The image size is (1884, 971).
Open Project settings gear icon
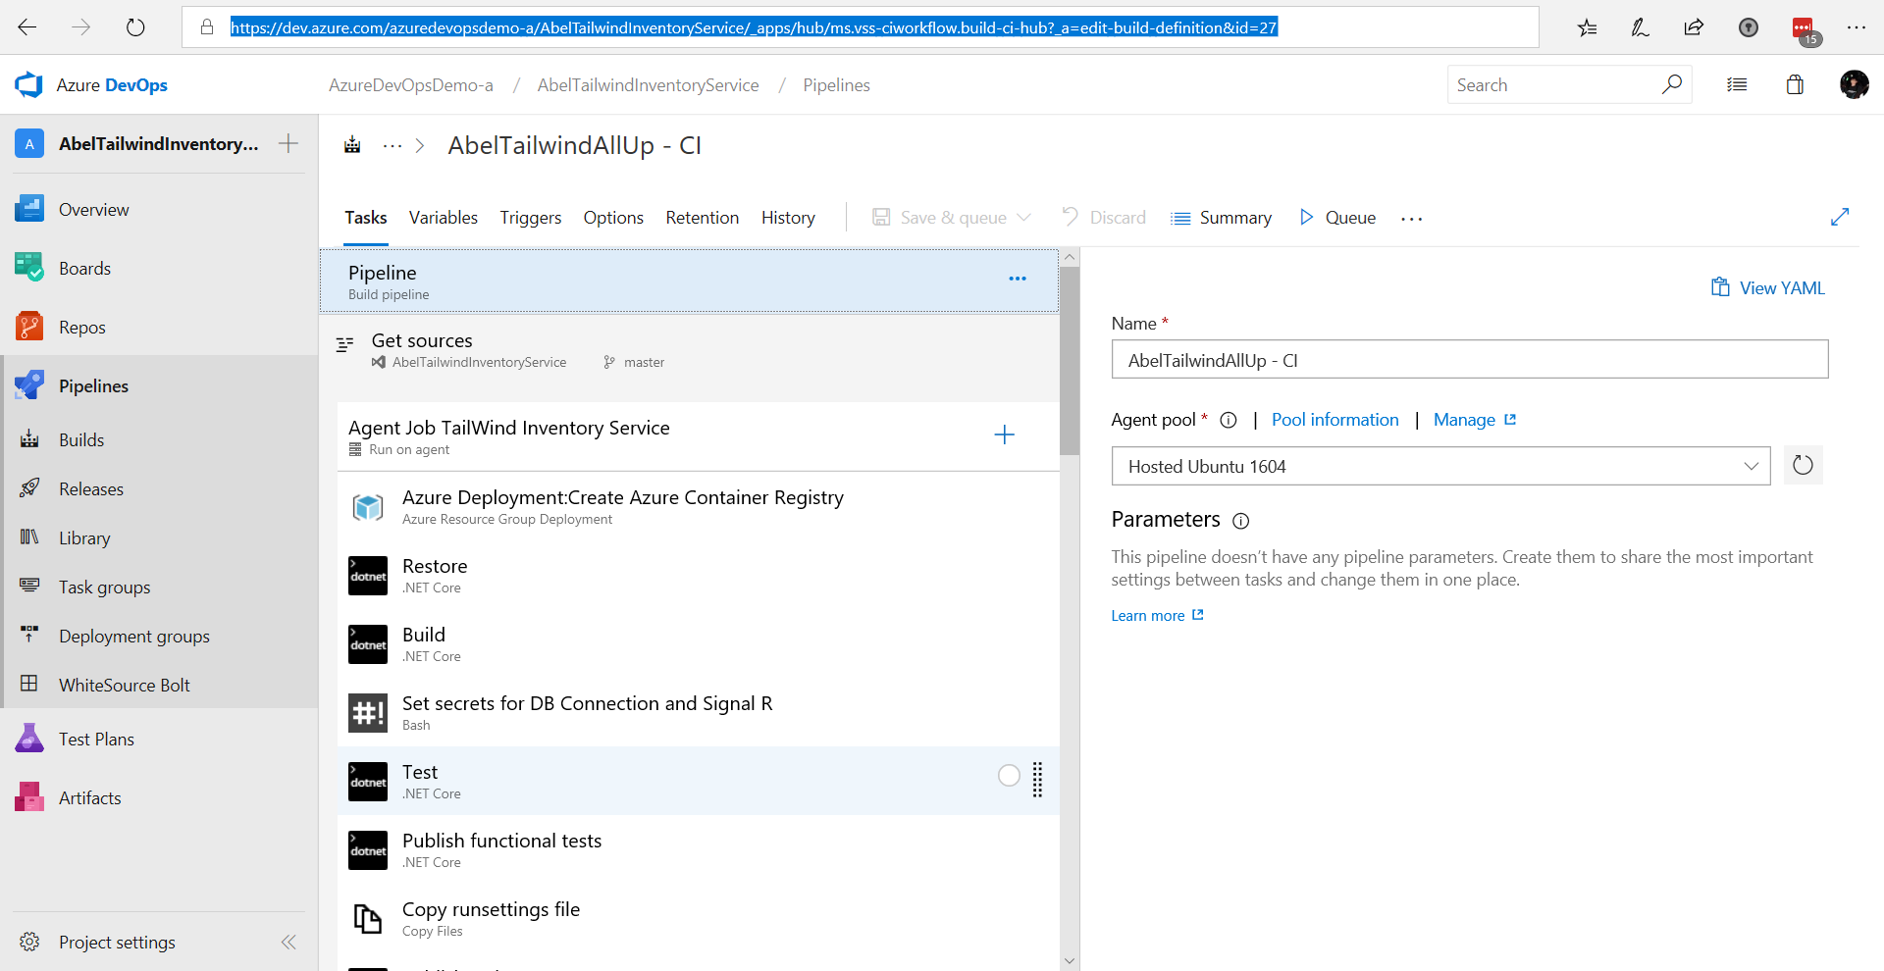pyautogui.click(x=29, y=942)
